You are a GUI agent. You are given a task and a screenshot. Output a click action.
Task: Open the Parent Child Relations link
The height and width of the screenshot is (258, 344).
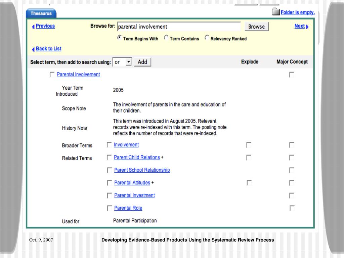coord(137,157)
